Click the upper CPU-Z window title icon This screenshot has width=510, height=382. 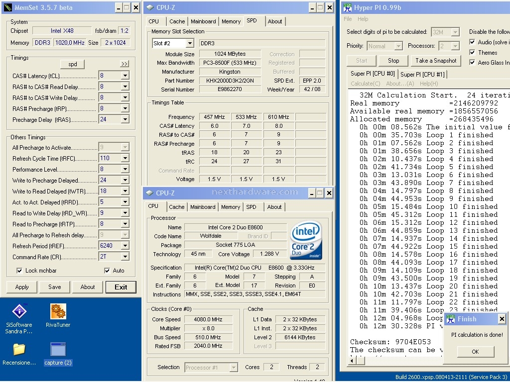pyautogui.click(x=150, y=7)
